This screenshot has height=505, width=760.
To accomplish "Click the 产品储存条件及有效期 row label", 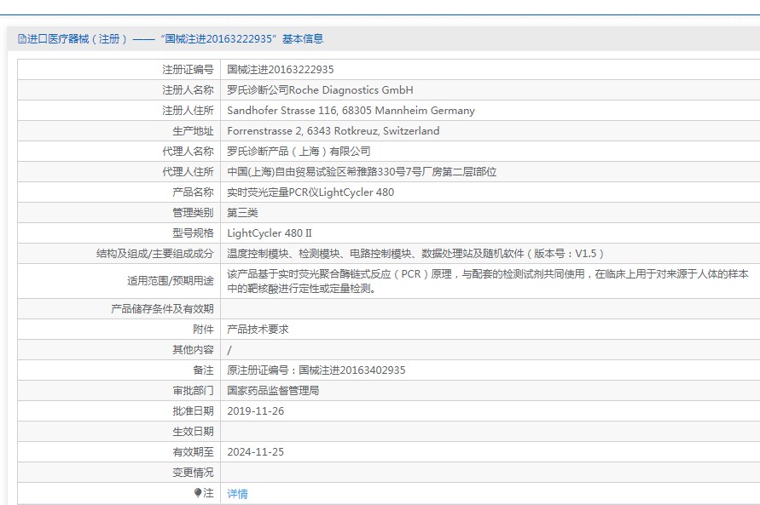I will pyautogui.click(x=162, y=309).
